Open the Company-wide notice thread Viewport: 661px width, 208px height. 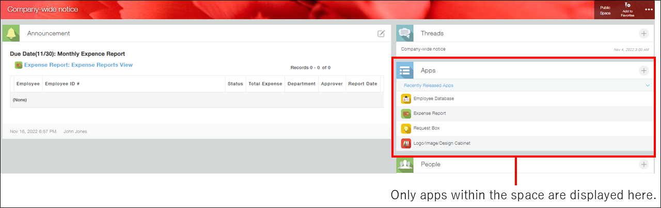tap(423, 49)
